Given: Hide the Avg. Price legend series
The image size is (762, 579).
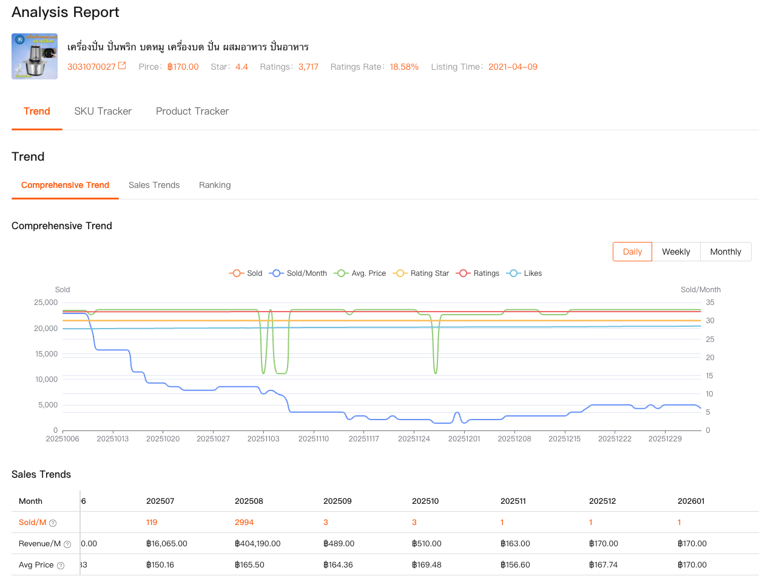Looking at the screenshot, I should pyautogui.click(x=360, y=273).
